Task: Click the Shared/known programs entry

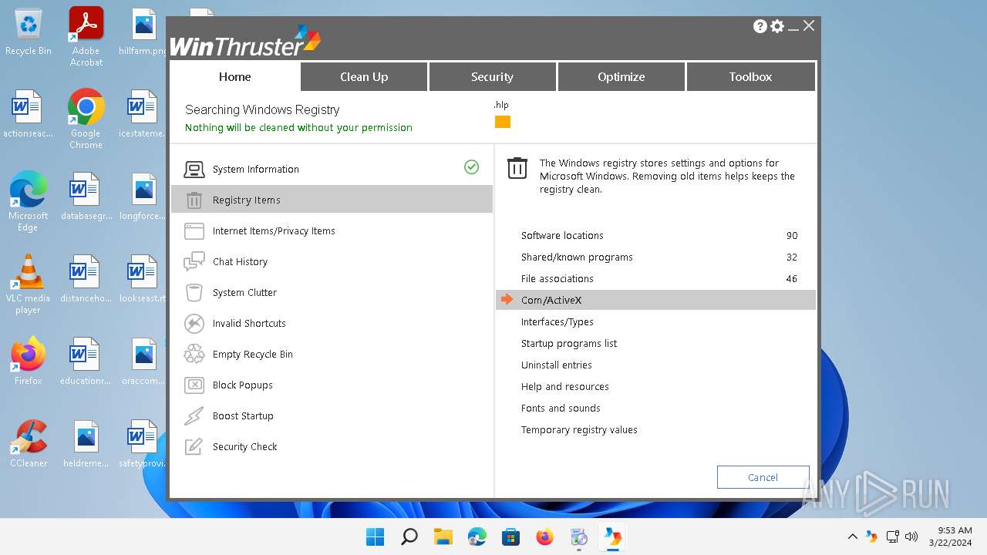Action: [x=655, y=257]
